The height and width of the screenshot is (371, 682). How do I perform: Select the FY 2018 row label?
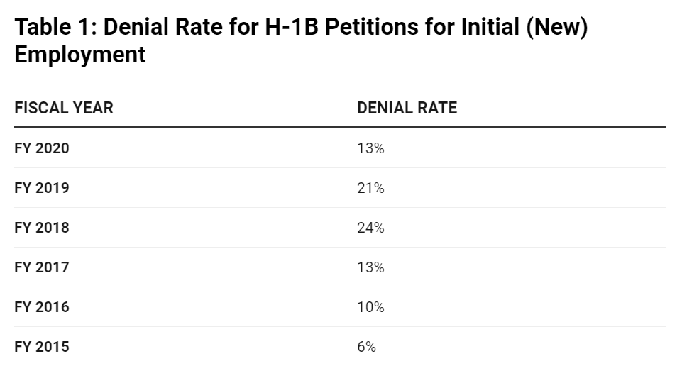click(42, 228)
